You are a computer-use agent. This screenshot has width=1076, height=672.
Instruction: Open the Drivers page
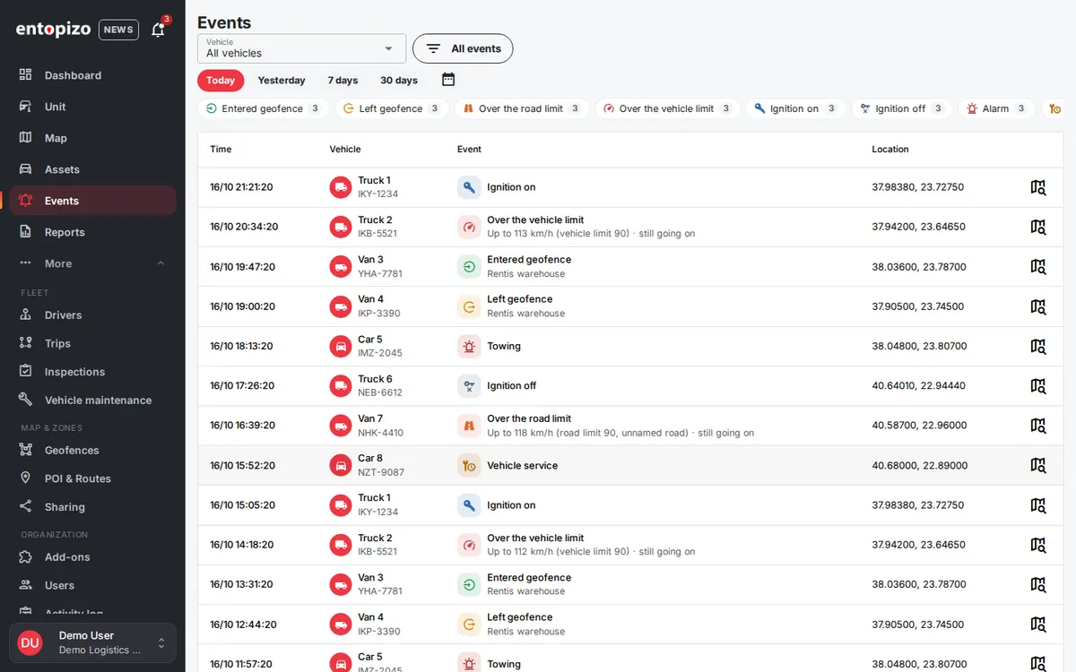92,315
